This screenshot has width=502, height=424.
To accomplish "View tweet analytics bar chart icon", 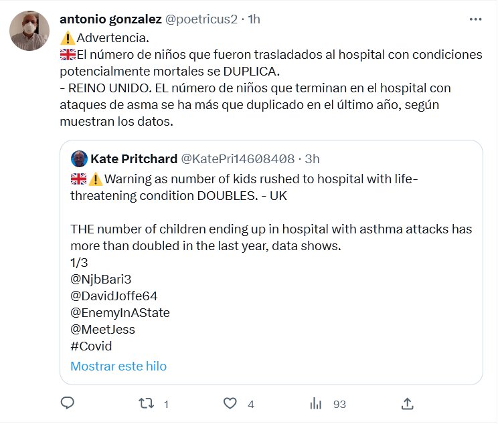I will [x=316, y=403].
